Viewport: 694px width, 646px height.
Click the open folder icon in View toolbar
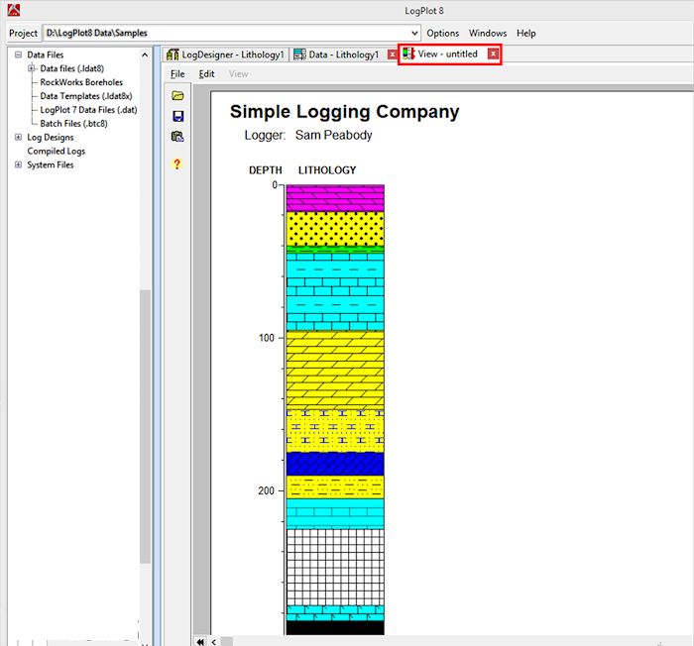tap(177, 95)
